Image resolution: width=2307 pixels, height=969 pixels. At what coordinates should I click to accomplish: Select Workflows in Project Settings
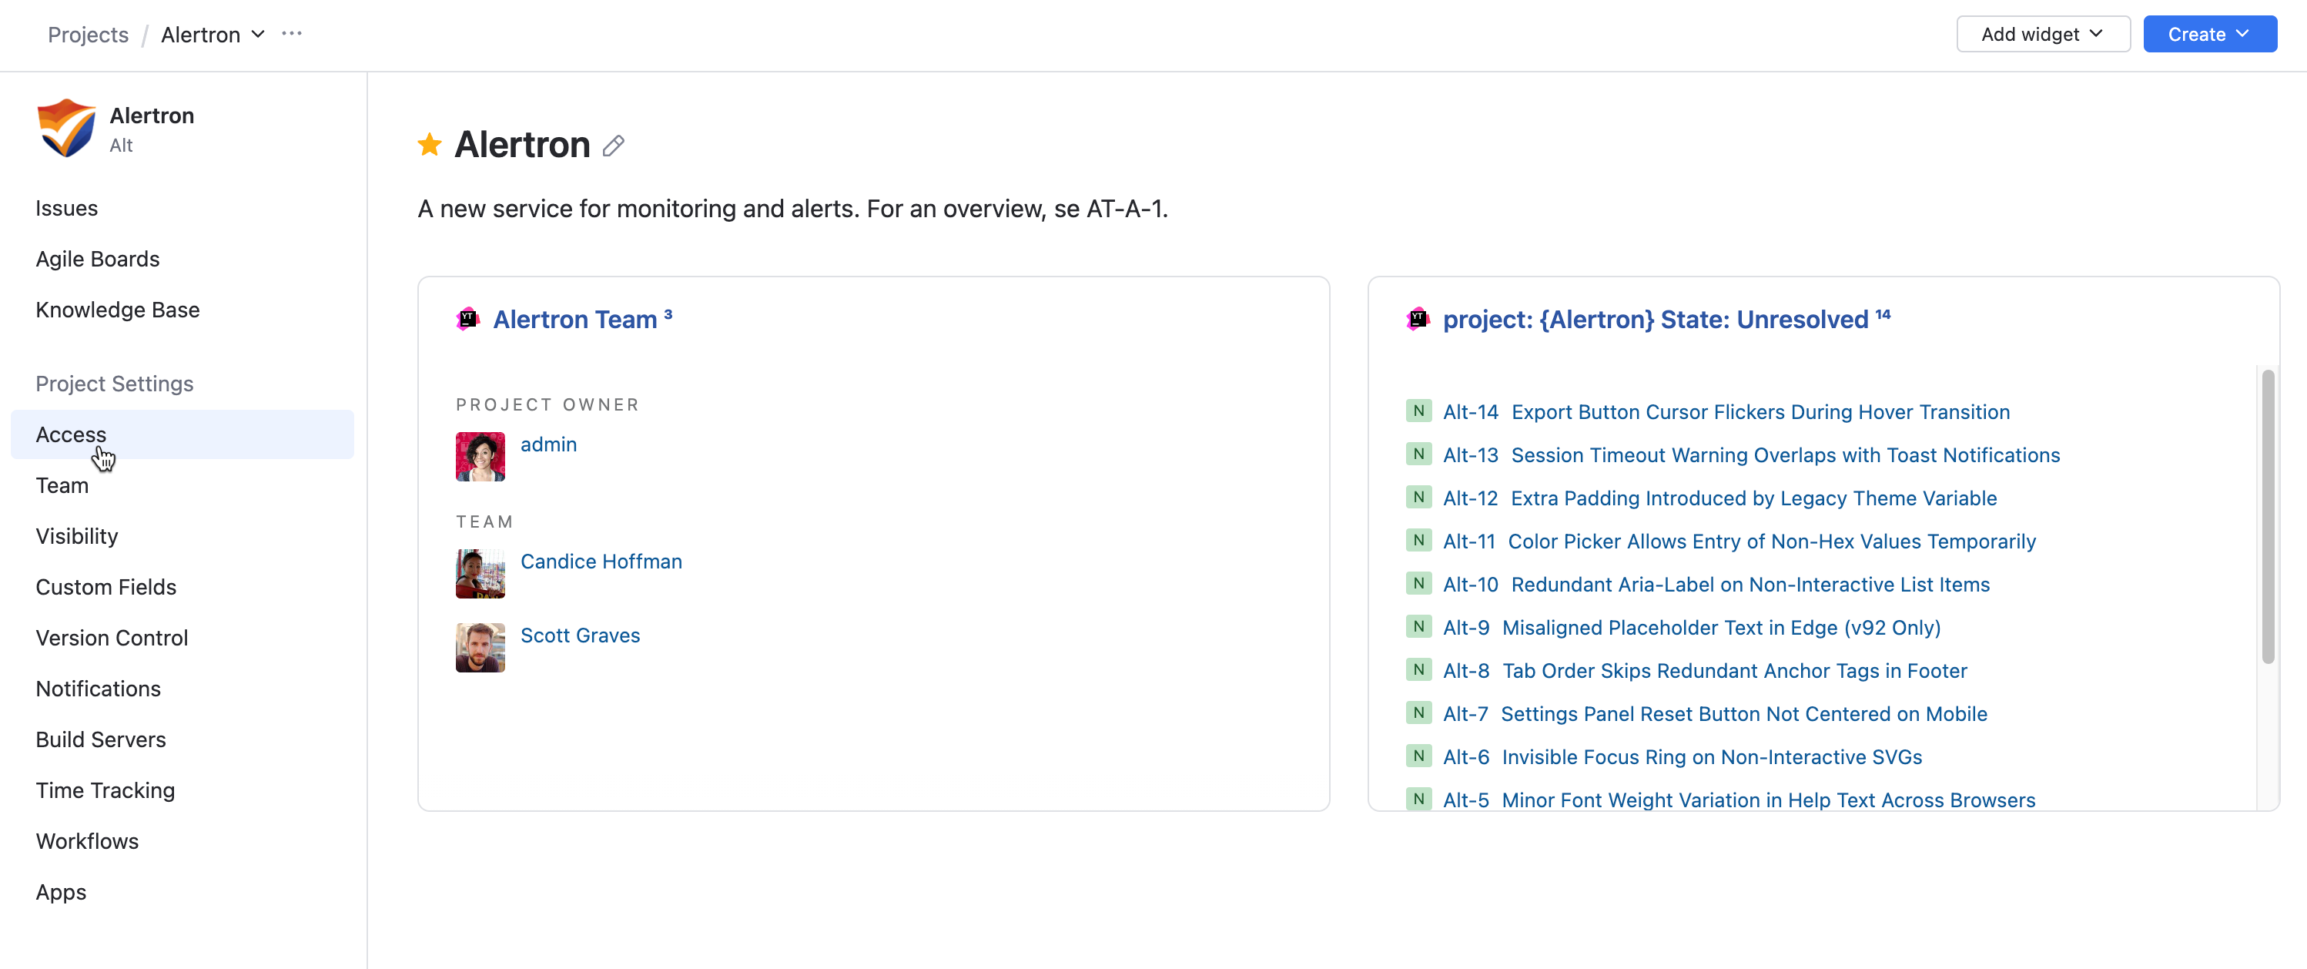click(x=87, y=841)
